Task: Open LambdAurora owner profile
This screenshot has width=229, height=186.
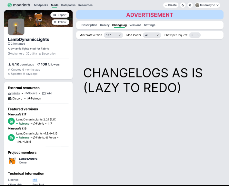Action: coord(28,159)
